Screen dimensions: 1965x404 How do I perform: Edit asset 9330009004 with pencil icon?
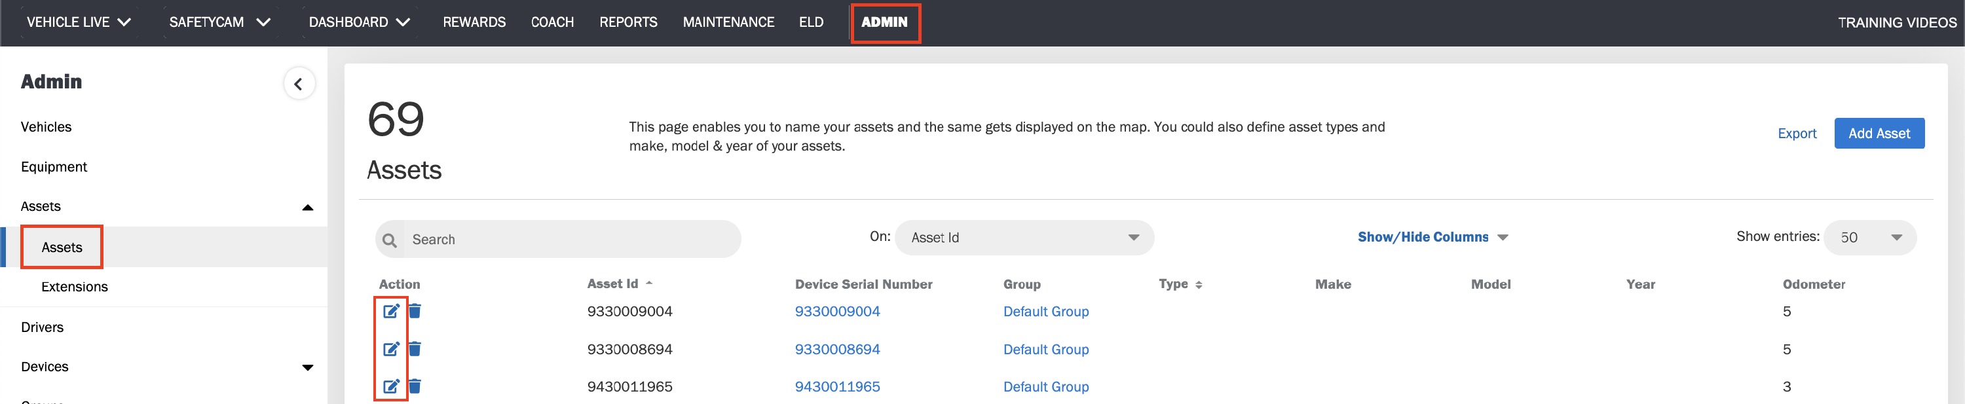(x=390, y=311)
